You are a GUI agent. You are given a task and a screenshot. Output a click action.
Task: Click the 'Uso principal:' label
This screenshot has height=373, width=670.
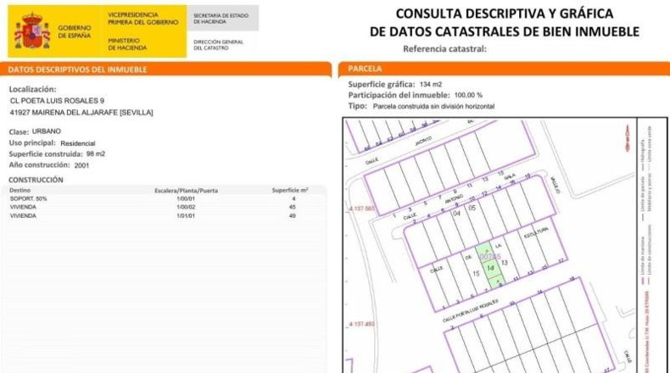32,142
